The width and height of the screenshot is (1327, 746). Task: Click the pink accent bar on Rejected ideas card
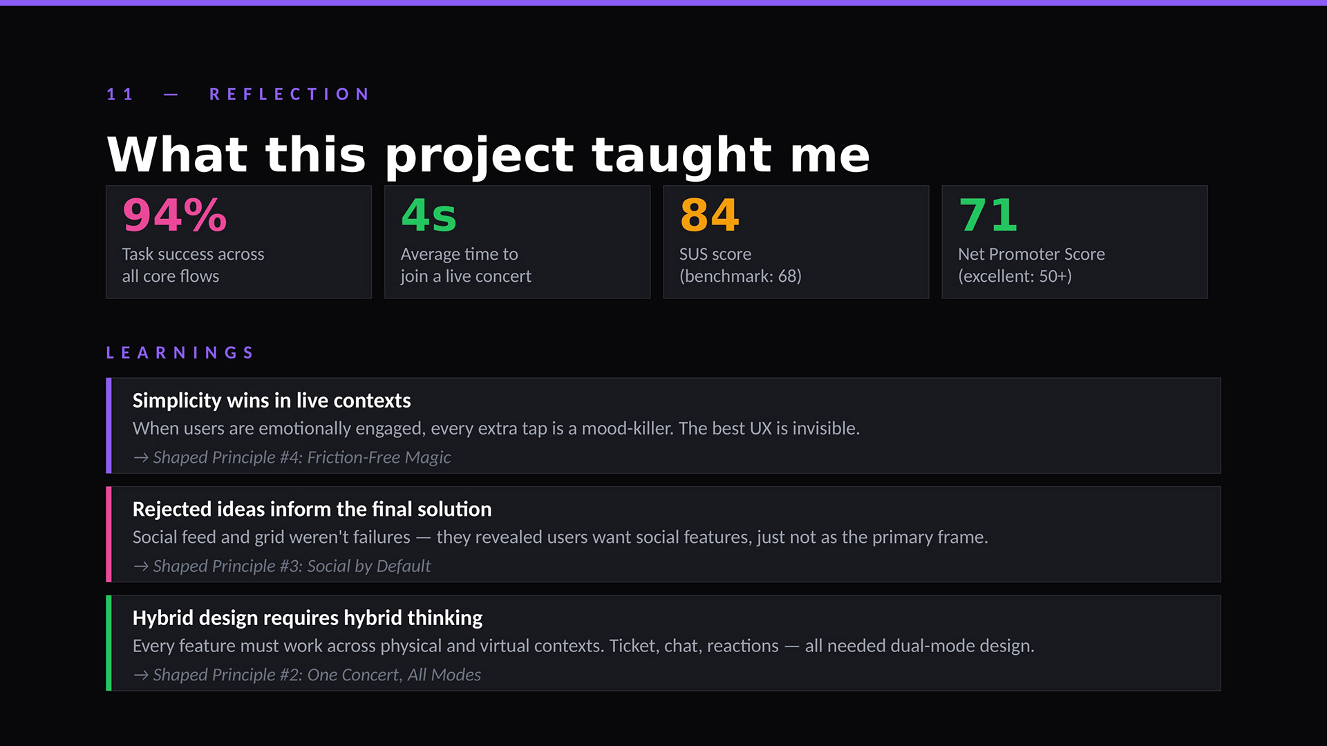coord(109,534)
